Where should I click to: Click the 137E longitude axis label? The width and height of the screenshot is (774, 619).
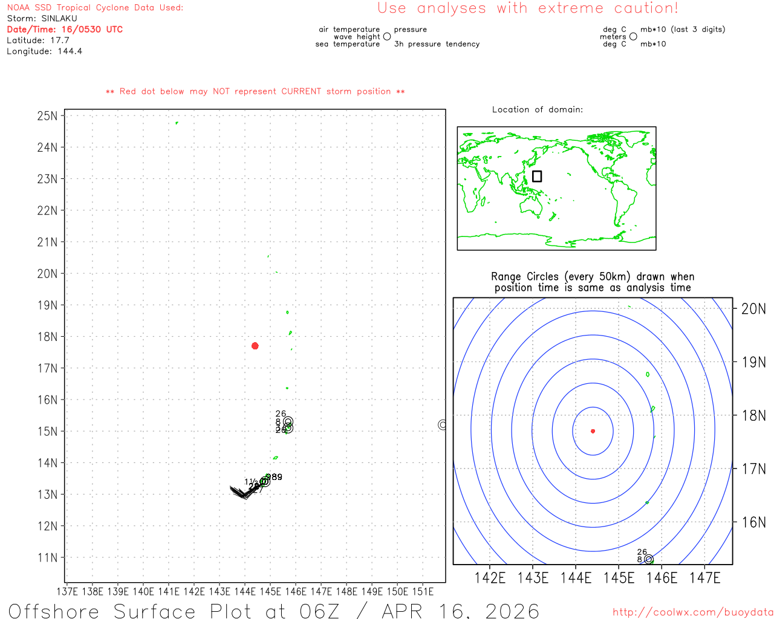(67, 592)
